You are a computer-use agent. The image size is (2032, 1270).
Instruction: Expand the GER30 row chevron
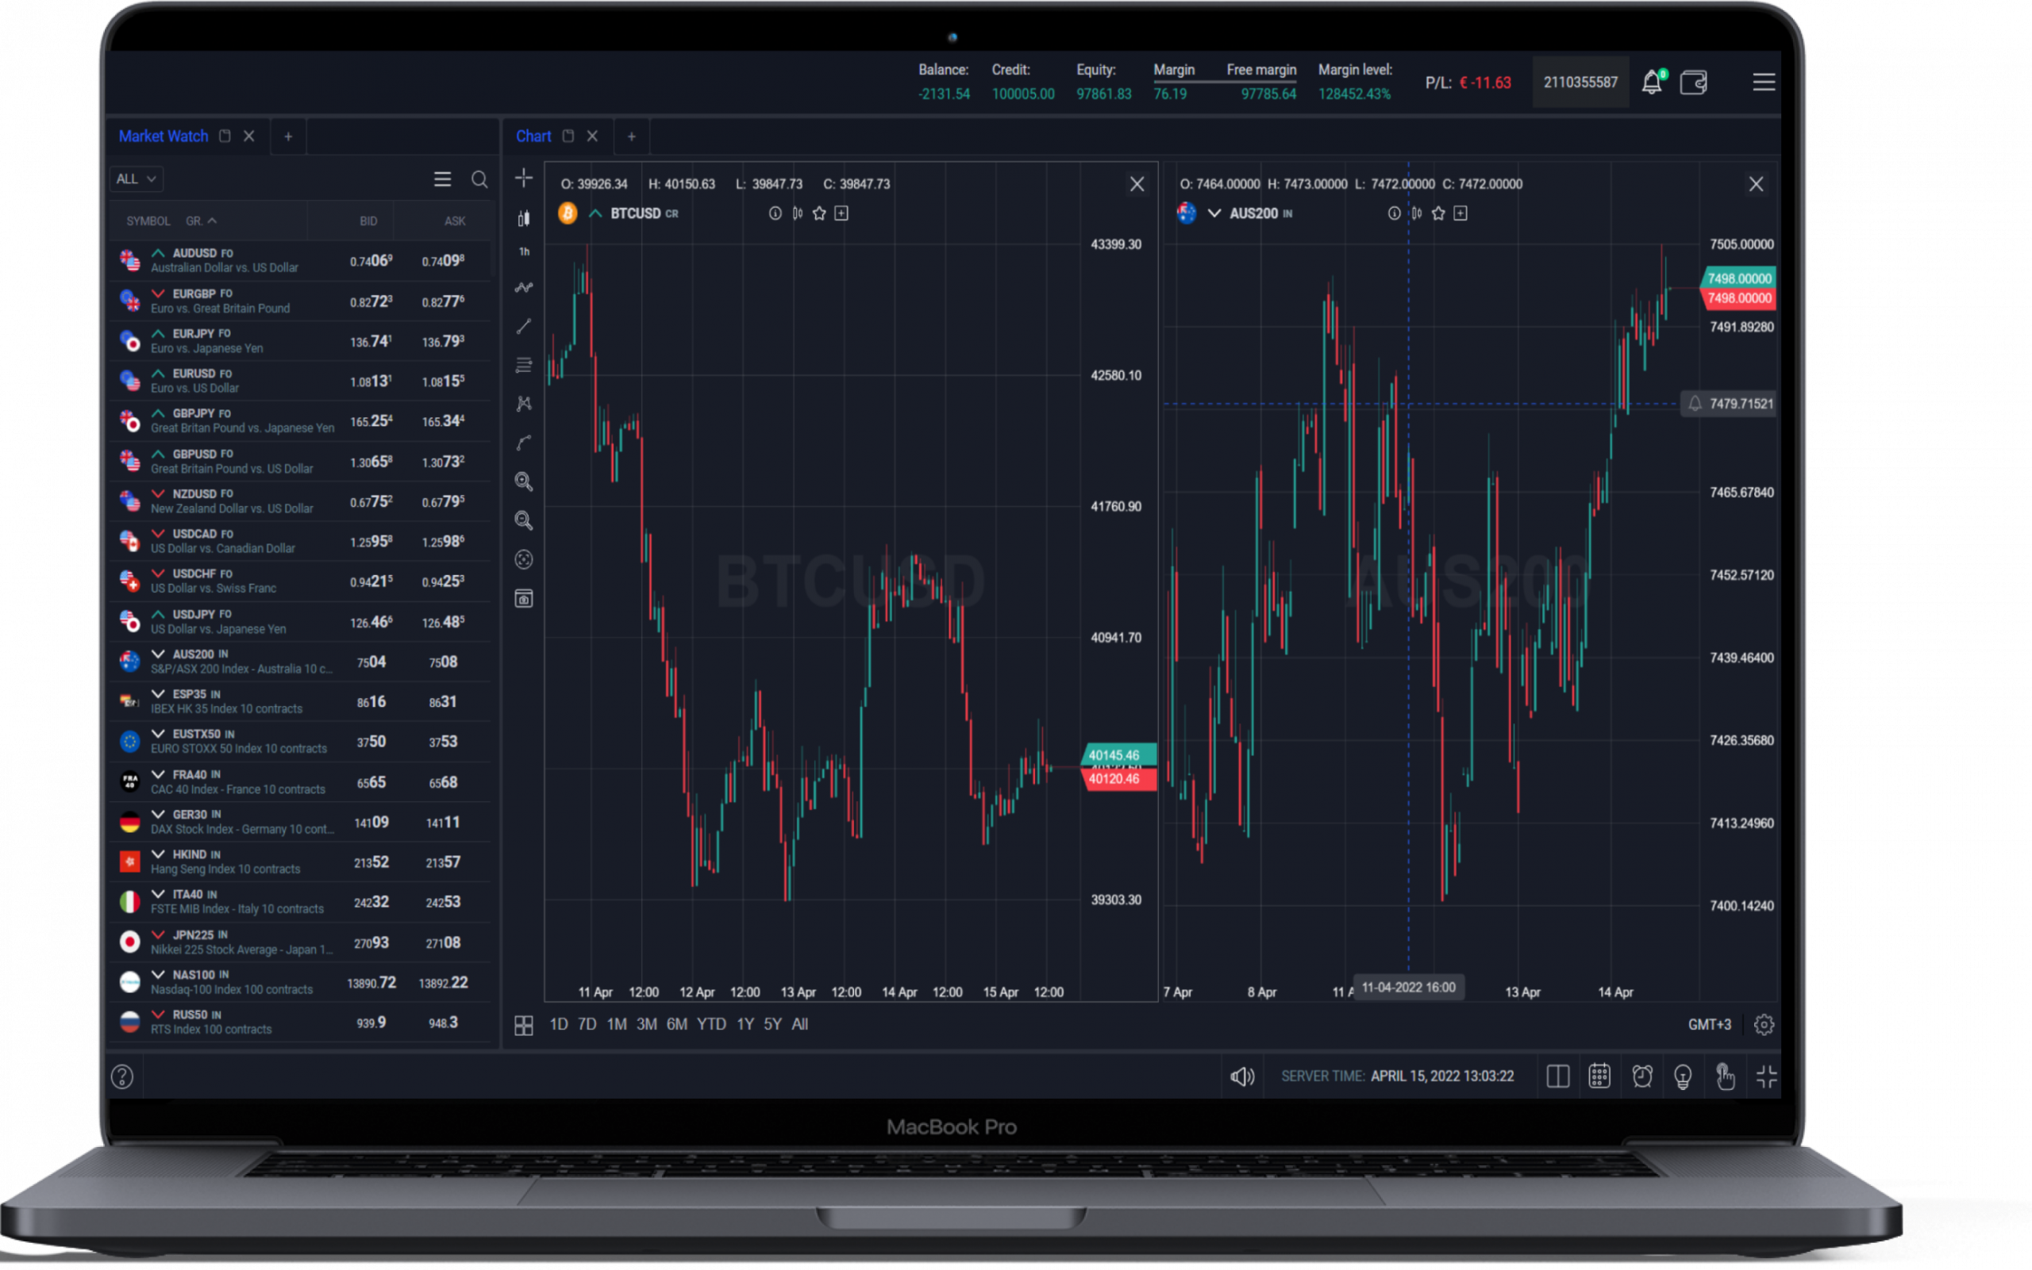[x=157, y=814]
